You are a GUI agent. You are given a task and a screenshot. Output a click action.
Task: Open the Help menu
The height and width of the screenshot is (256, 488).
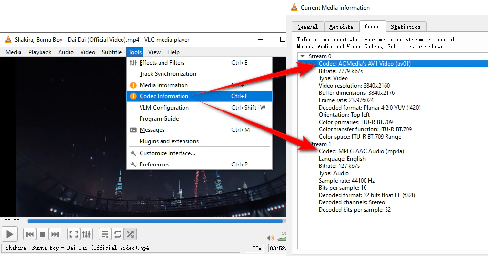pyautogui.click(x=173, y=52)
